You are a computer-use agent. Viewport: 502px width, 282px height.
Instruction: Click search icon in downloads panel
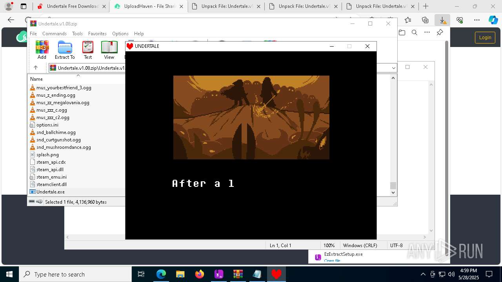(415, 33)
